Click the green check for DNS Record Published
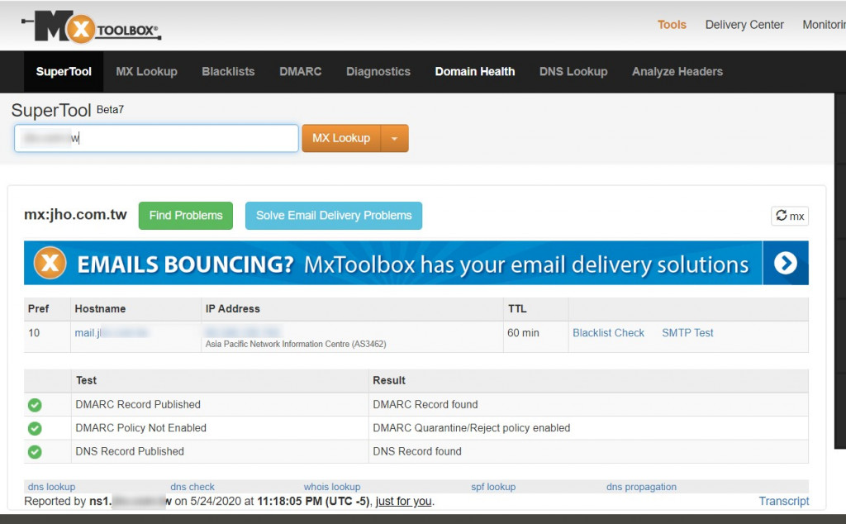The width and height of the screenshot is (846, 524). point(35,452)
